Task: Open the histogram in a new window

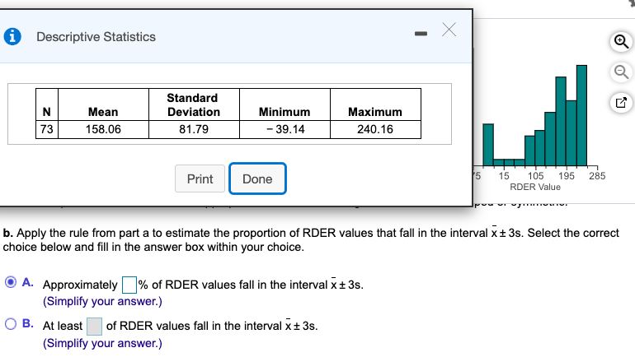Action: (621, 103)
